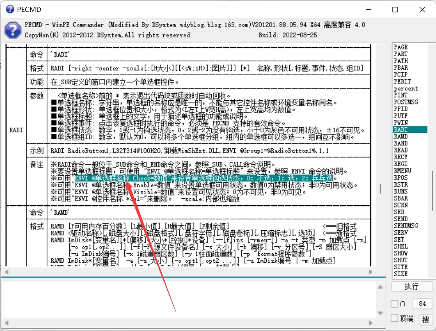436x331 pixels.
Task: Select READ in the command list
Action: pos(400,150)
